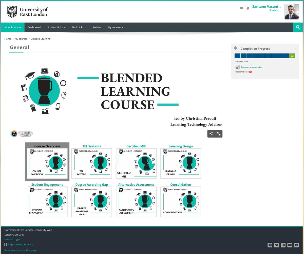The image size is (304, 254).
Task: Click the Genially education logo
Action: (x=22, y=134)
